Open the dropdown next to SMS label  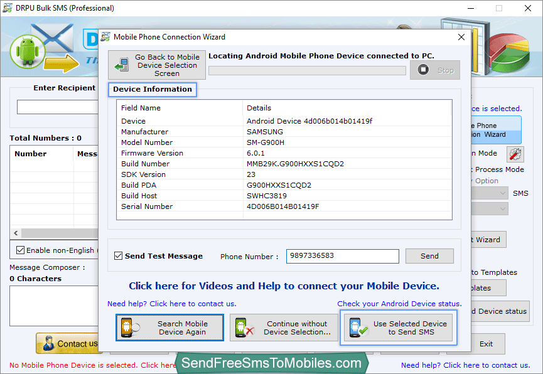[x=489, y=193]
